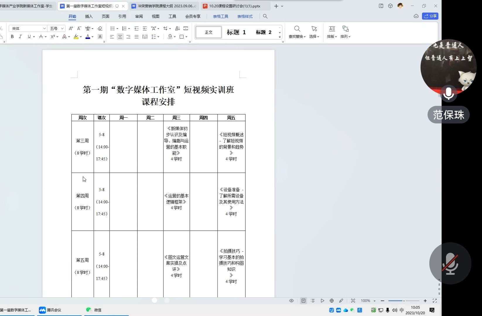Click the clear formatting eraser icon
Screen dimensions: 482x316
[100, 28]
